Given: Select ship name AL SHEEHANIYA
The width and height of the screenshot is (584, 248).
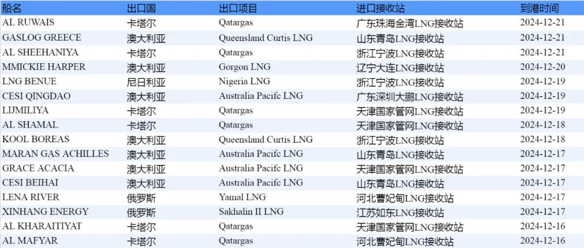Looking at the screenshot, I should click(x=40, y=52).
